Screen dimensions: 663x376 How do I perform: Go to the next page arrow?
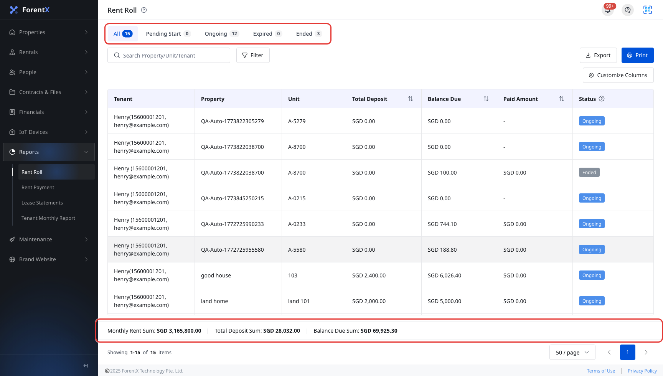pos(646,352)
